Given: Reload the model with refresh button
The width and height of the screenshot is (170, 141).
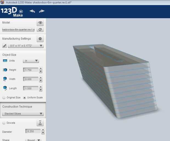Looking at the screenshot, I should pos(40,29).
